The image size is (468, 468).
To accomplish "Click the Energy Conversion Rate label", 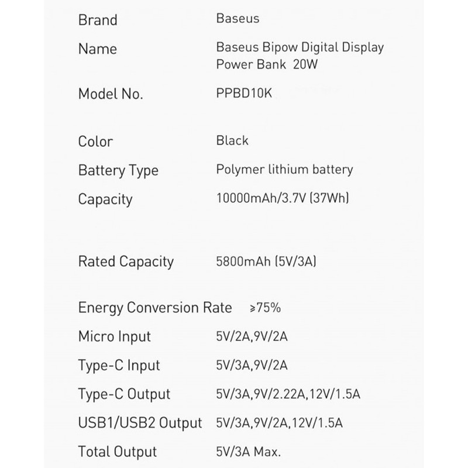I will point(155,308).
